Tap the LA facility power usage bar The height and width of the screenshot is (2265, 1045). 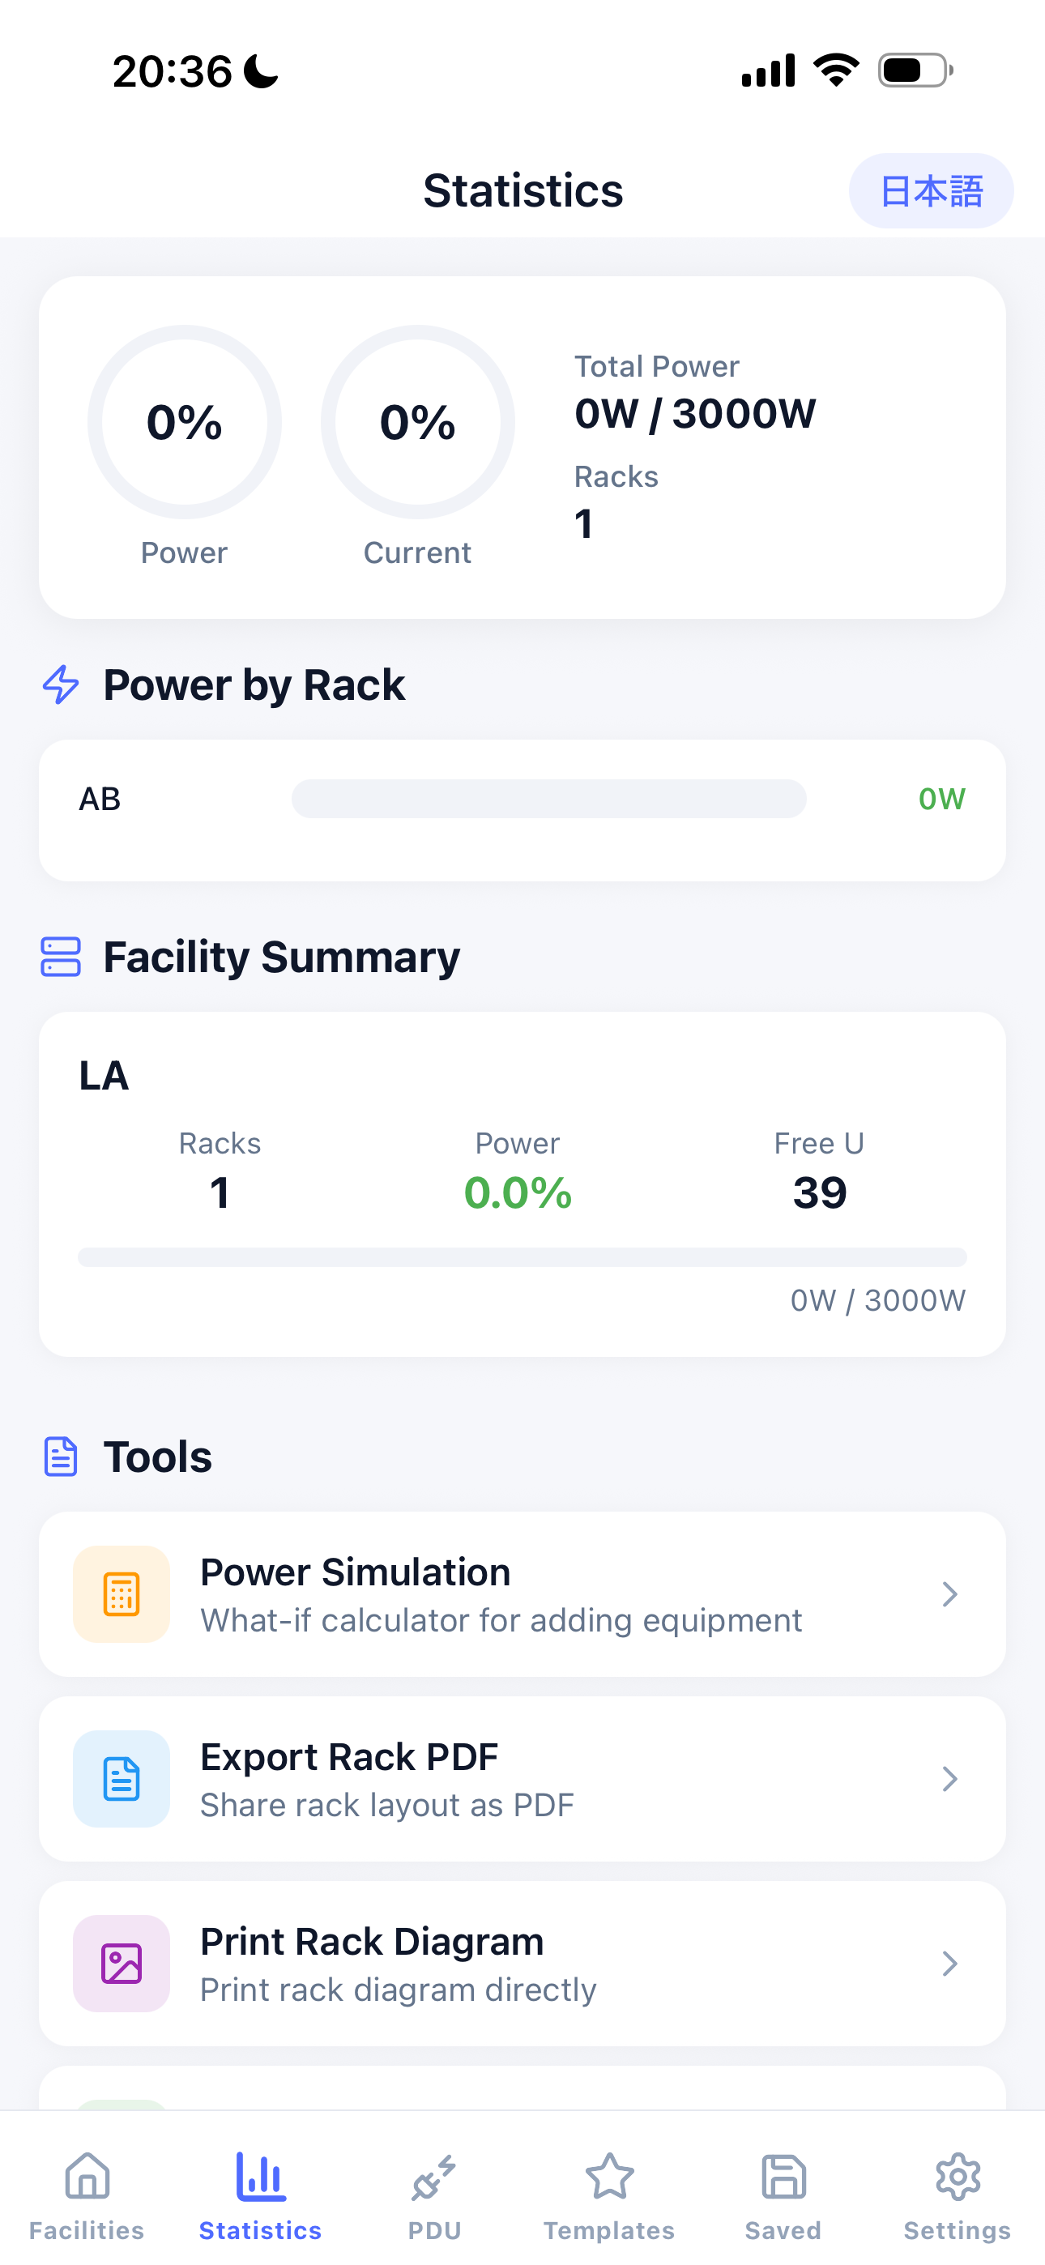(x=522, y=1256)
